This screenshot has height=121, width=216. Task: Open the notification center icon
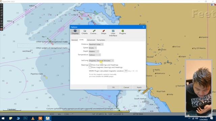[x=212, y=118]
